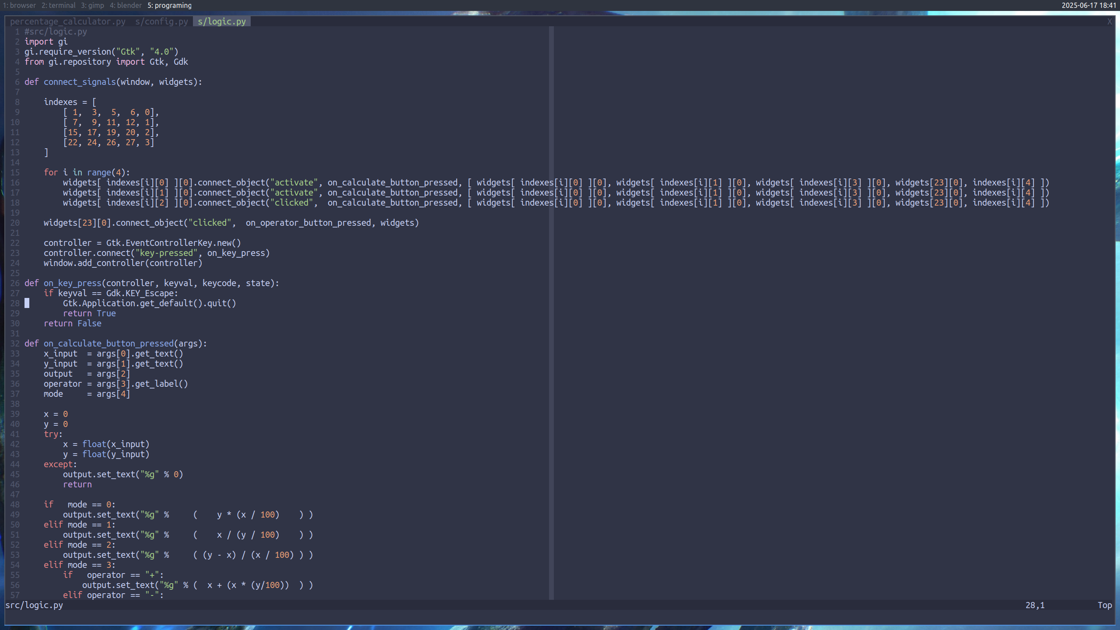Image resolution: width=1120 pixels, height=630 pixels.
Task: Place cursor on 'import gi' line
Action: [46, 42]
